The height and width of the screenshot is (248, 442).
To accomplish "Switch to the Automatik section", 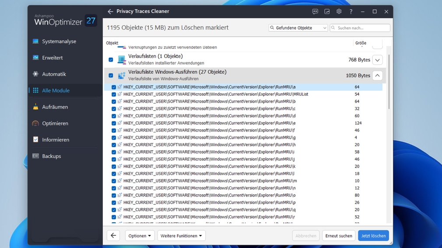I will [65, 74].
